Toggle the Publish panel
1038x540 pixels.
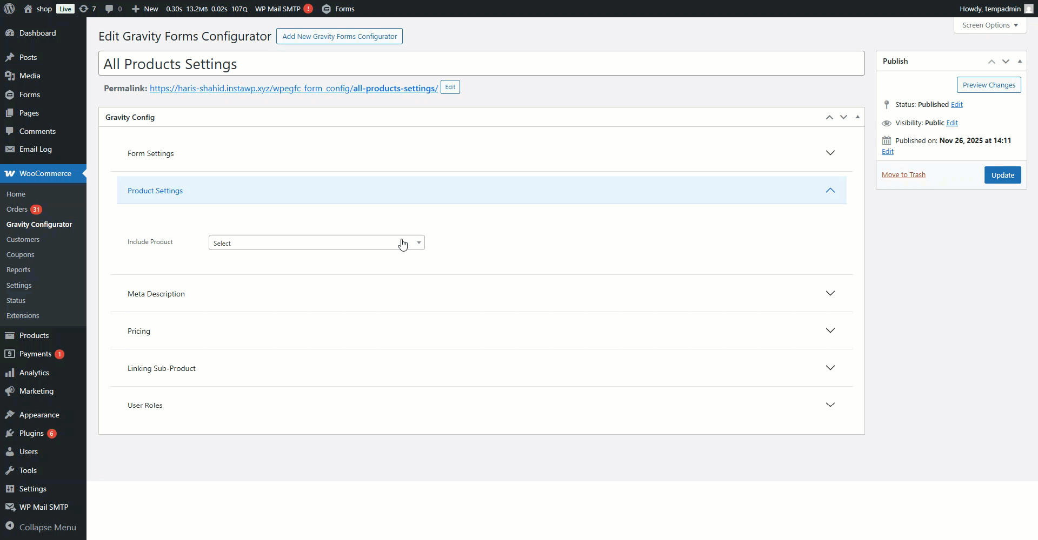pyautogui.click(x=1020, y=61)
